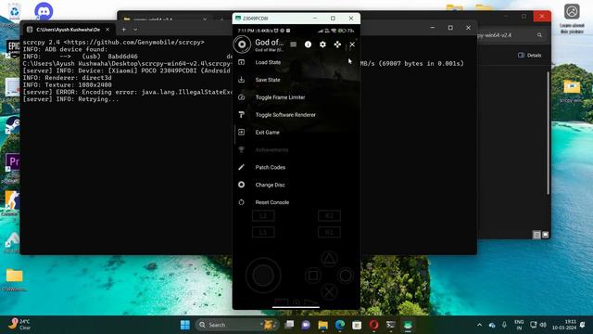Viewport: 593px width, 334px height.
Task: Close the emulator pause menu with X
Action: (x=352, y=45)
